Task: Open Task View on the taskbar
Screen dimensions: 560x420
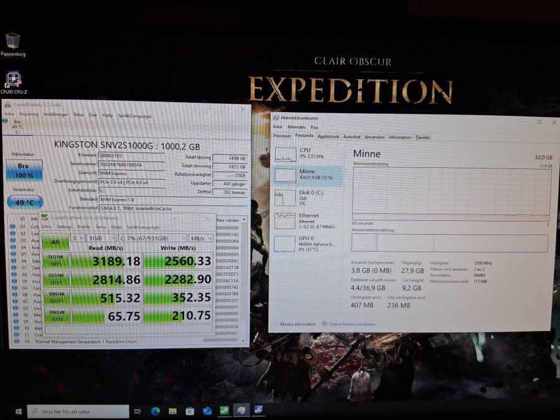Action: (137, 411)
